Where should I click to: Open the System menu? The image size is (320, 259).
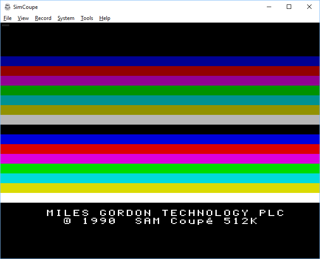coord(66,18)
